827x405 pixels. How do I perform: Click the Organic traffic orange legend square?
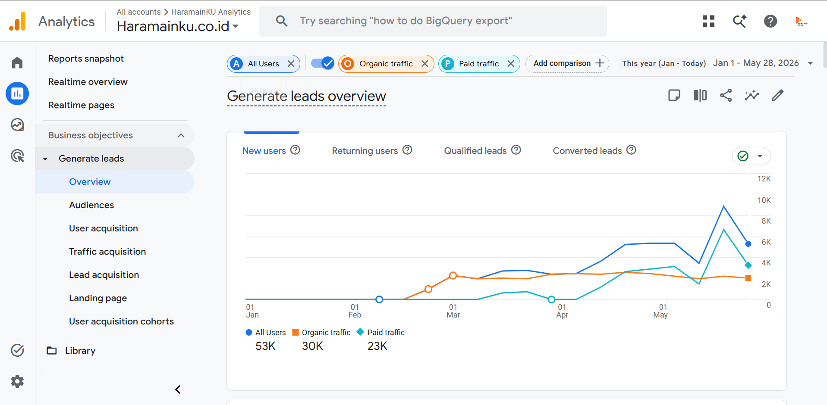[296, 333]
